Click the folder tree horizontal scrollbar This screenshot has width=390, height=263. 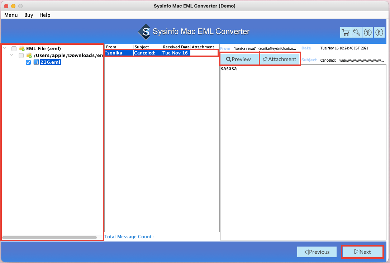(49, 238)
